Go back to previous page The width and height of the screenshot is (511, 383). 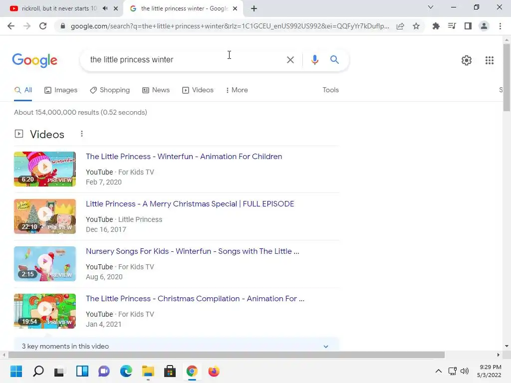tap(11, 26)
